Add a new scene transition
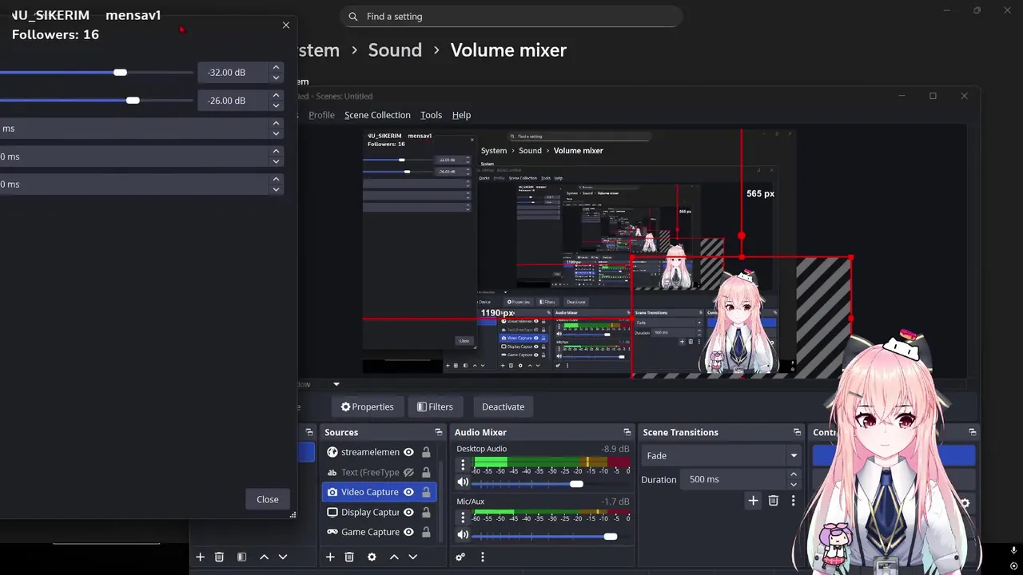This screenshot has height=575, width=1023. pyautogui.click(x=753, y=501)
